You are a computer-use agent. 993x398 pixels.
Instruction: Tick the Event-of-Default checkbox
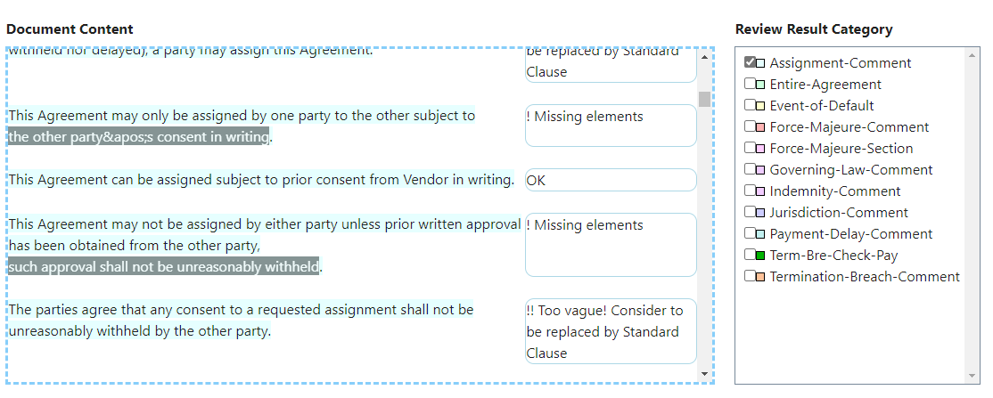(x=750, y=106)
